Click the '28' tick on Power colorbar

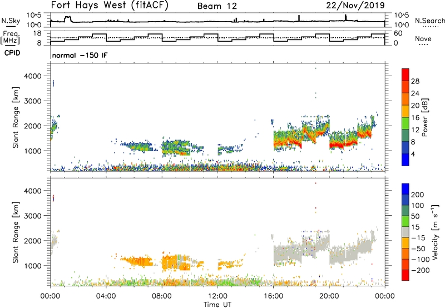pos(415,81)
